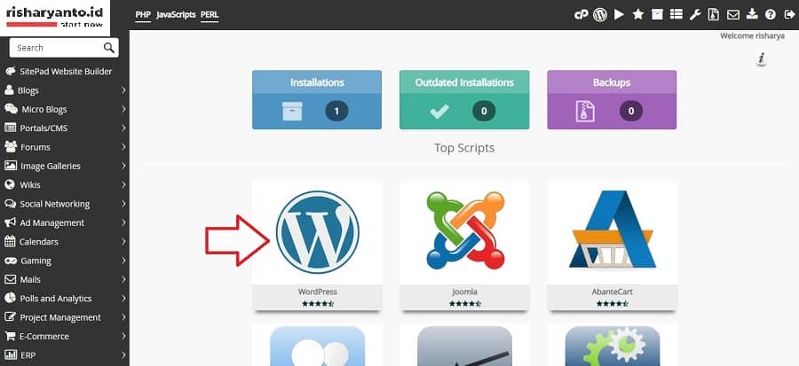Select the JavaScripts tab
This screenshot has height=366, width=799.
(176, 15)
